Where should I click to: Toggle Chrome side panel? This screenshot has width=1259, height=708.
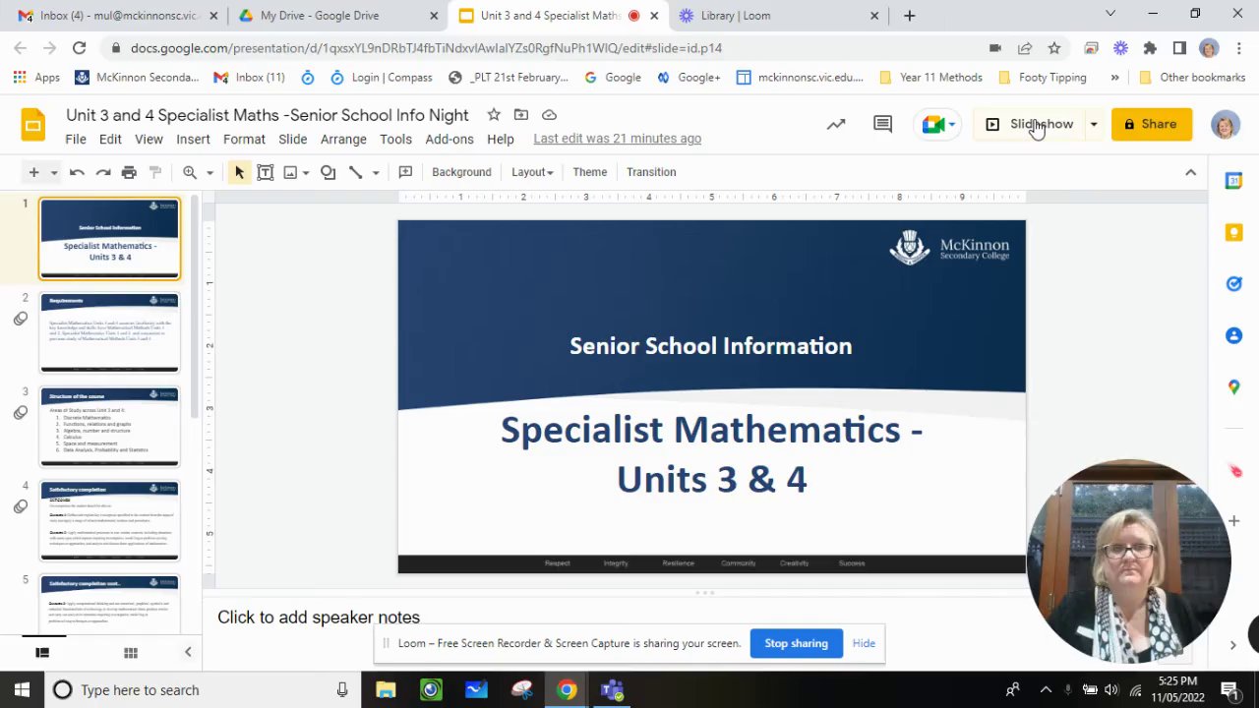pyautogui.click(x=1179, y=48)
